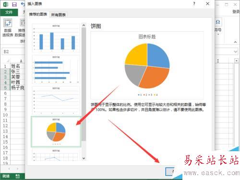The width and height of the screenshot is (240, 180).
Task: Select the clustered column chart thumbnail
Action: pyautogui.click(x=56, y=38)
